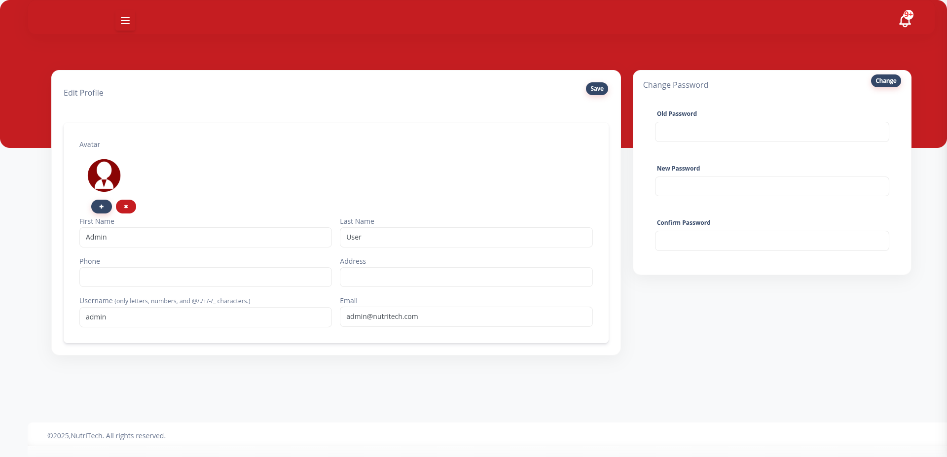The image size is (947, 457).
Task: Click into the Confirm Password field
Action: tap(771, 241)
